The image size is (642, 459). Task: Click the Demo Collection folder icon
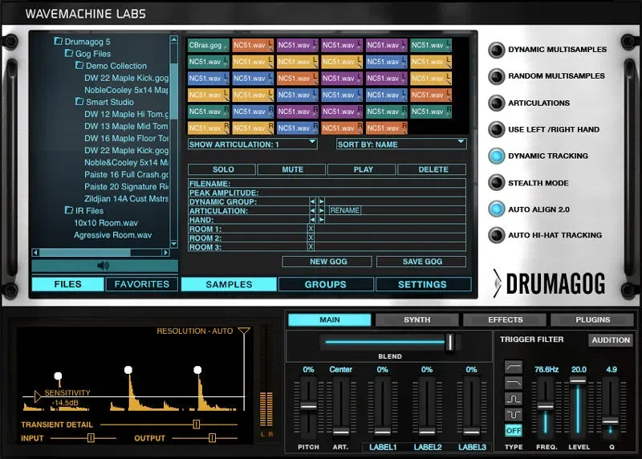[79, 65]
